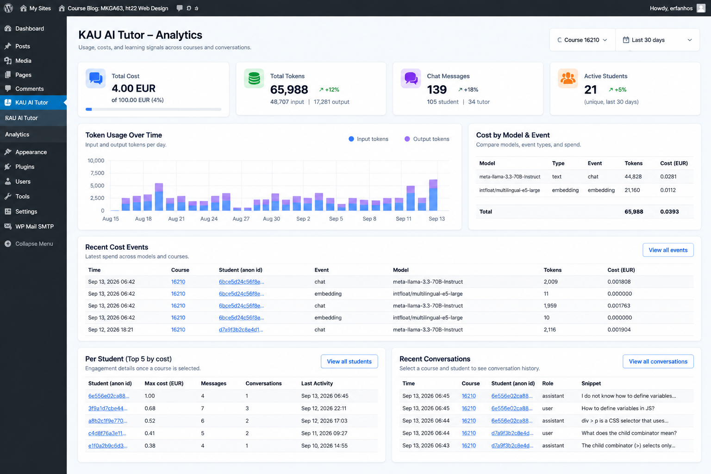Click the View all events button
Screen dimensions: 711x474
pos(668,250)
